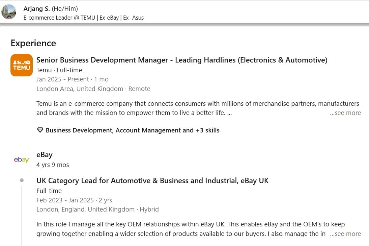Click the E-commerce Leader @ TEMU headline
Screen dimensions: 369x246
point(84,18)
